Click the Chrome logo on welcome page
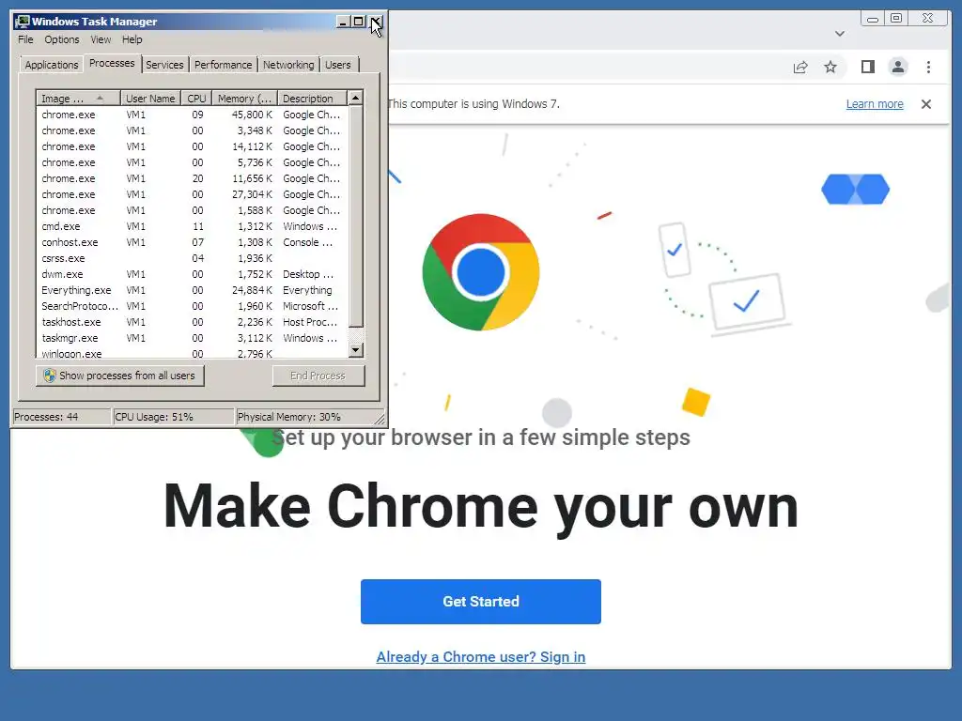The width and height of the screenshot is (962, 721). coord(481,272)
